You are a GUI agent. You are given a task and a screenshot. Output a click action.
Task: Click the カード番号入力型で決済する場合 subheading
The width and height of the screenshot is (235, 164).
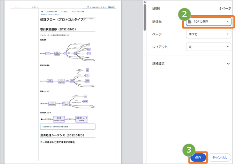58,142
